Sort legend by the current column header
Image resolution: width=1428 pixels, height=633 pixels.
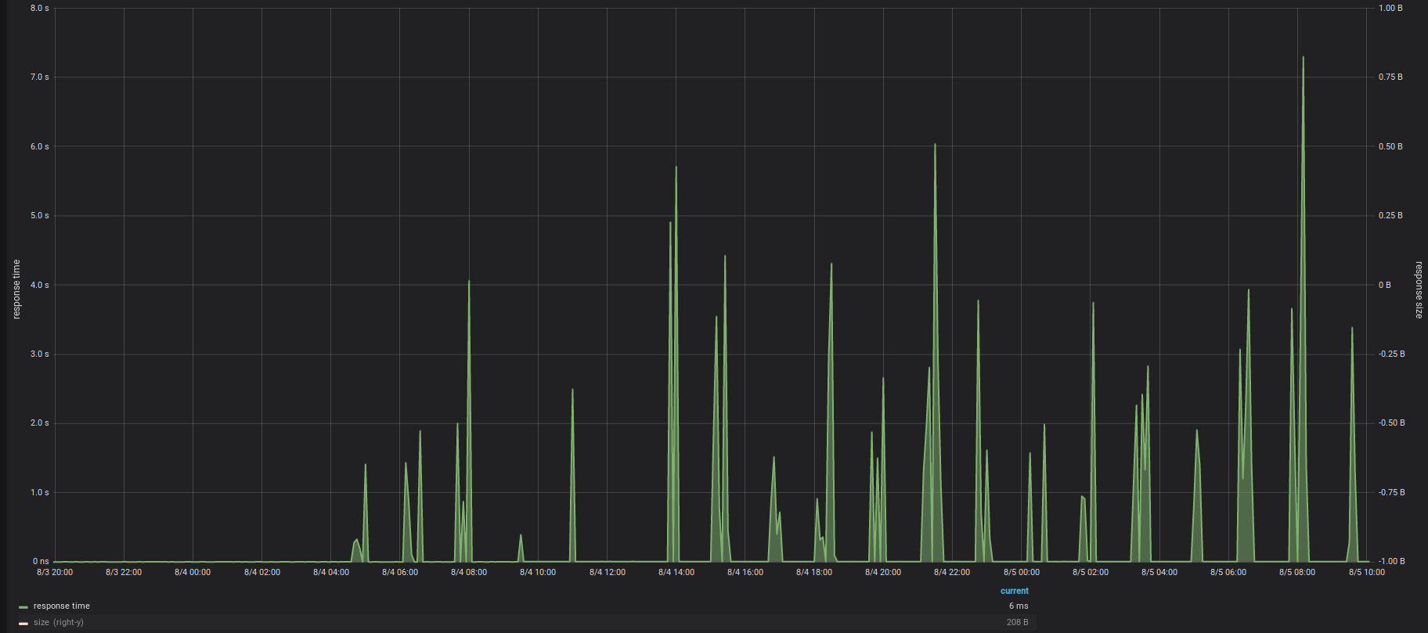(x=1014, y=591)
